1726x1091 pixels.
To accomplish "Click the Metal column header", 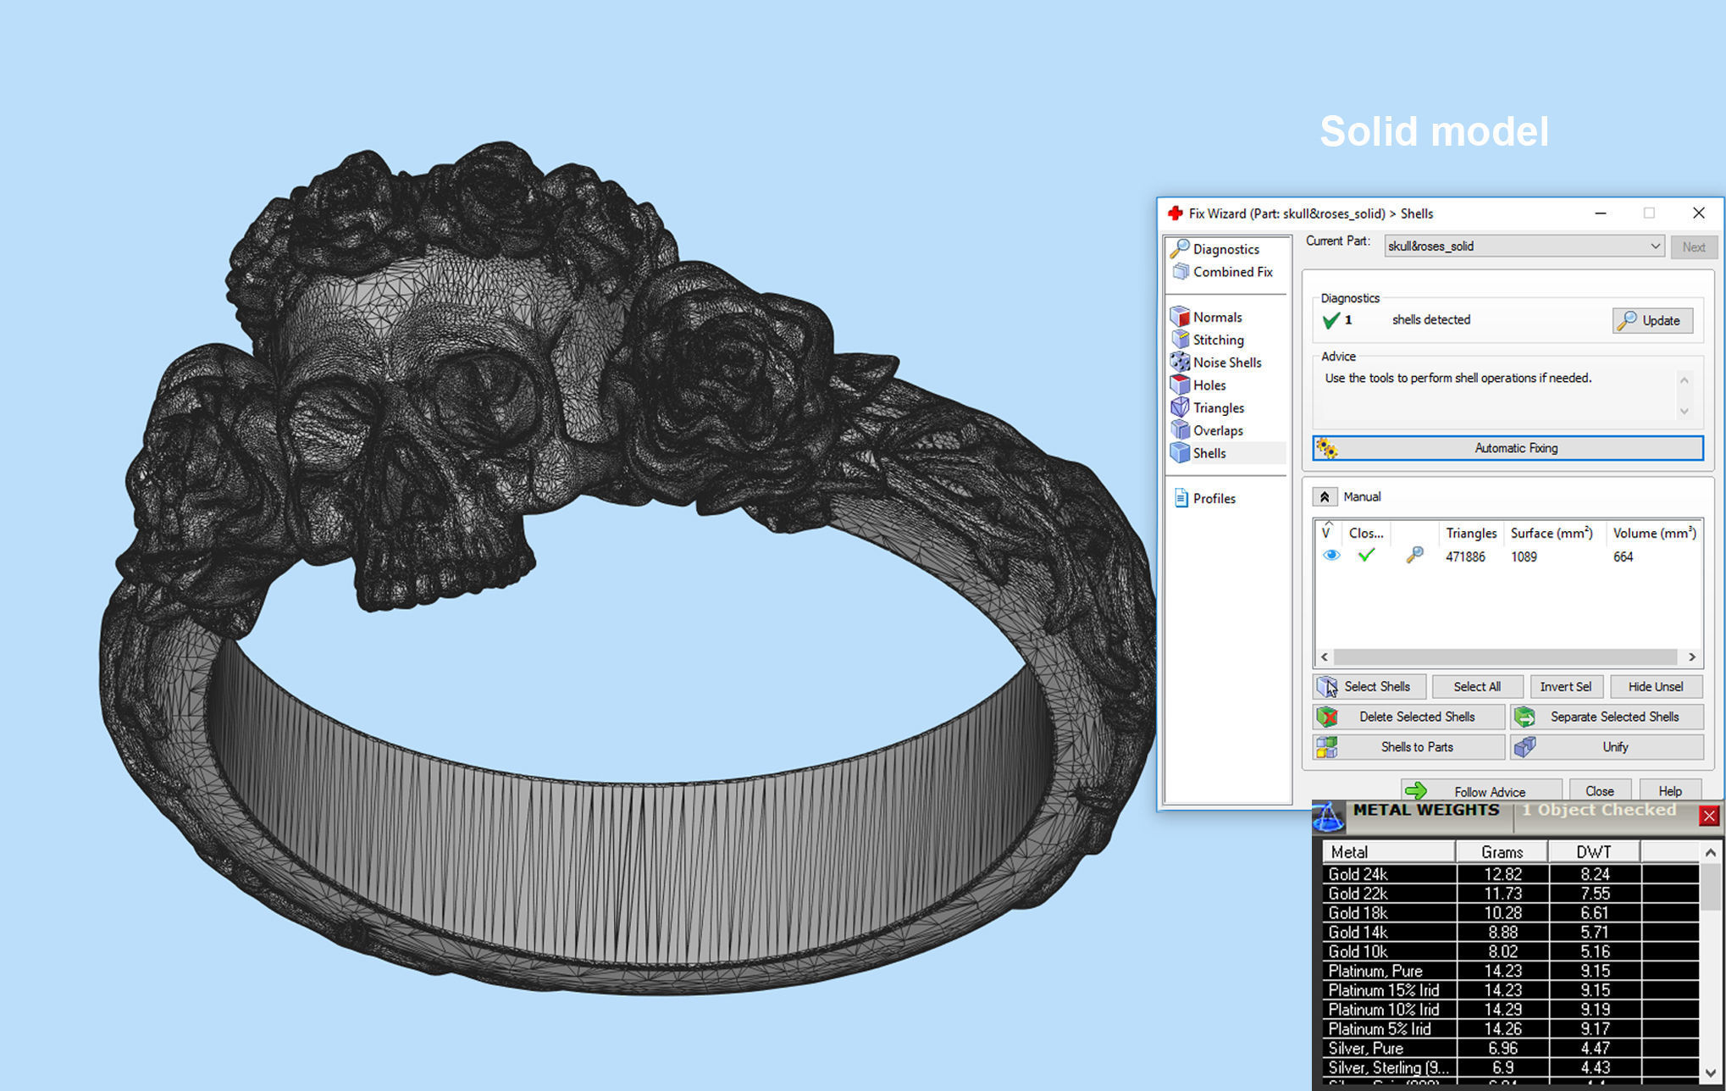I will click(1388, 852).
